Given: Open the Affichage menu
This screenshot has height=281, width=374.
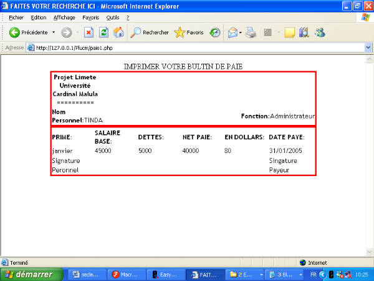Looking at the screenshot, I should coord(64,17).
